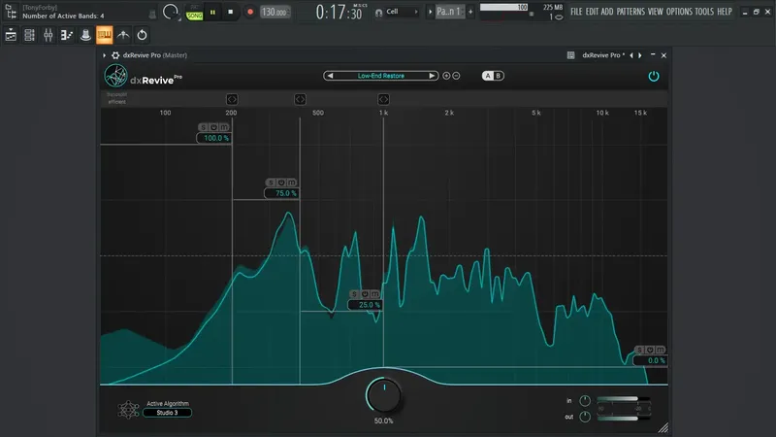Select the previous preset with the left arrow
This screenshot has height=437, width=776.
click(x=330, y=76)
